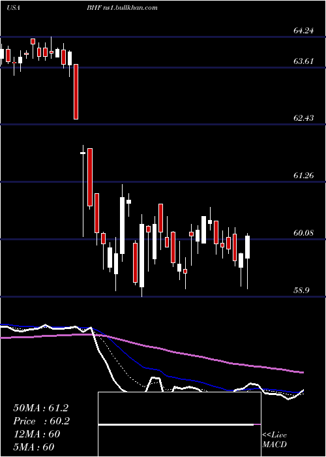
Task: Click the 63.61 price level label
Action: coord(304,61)
